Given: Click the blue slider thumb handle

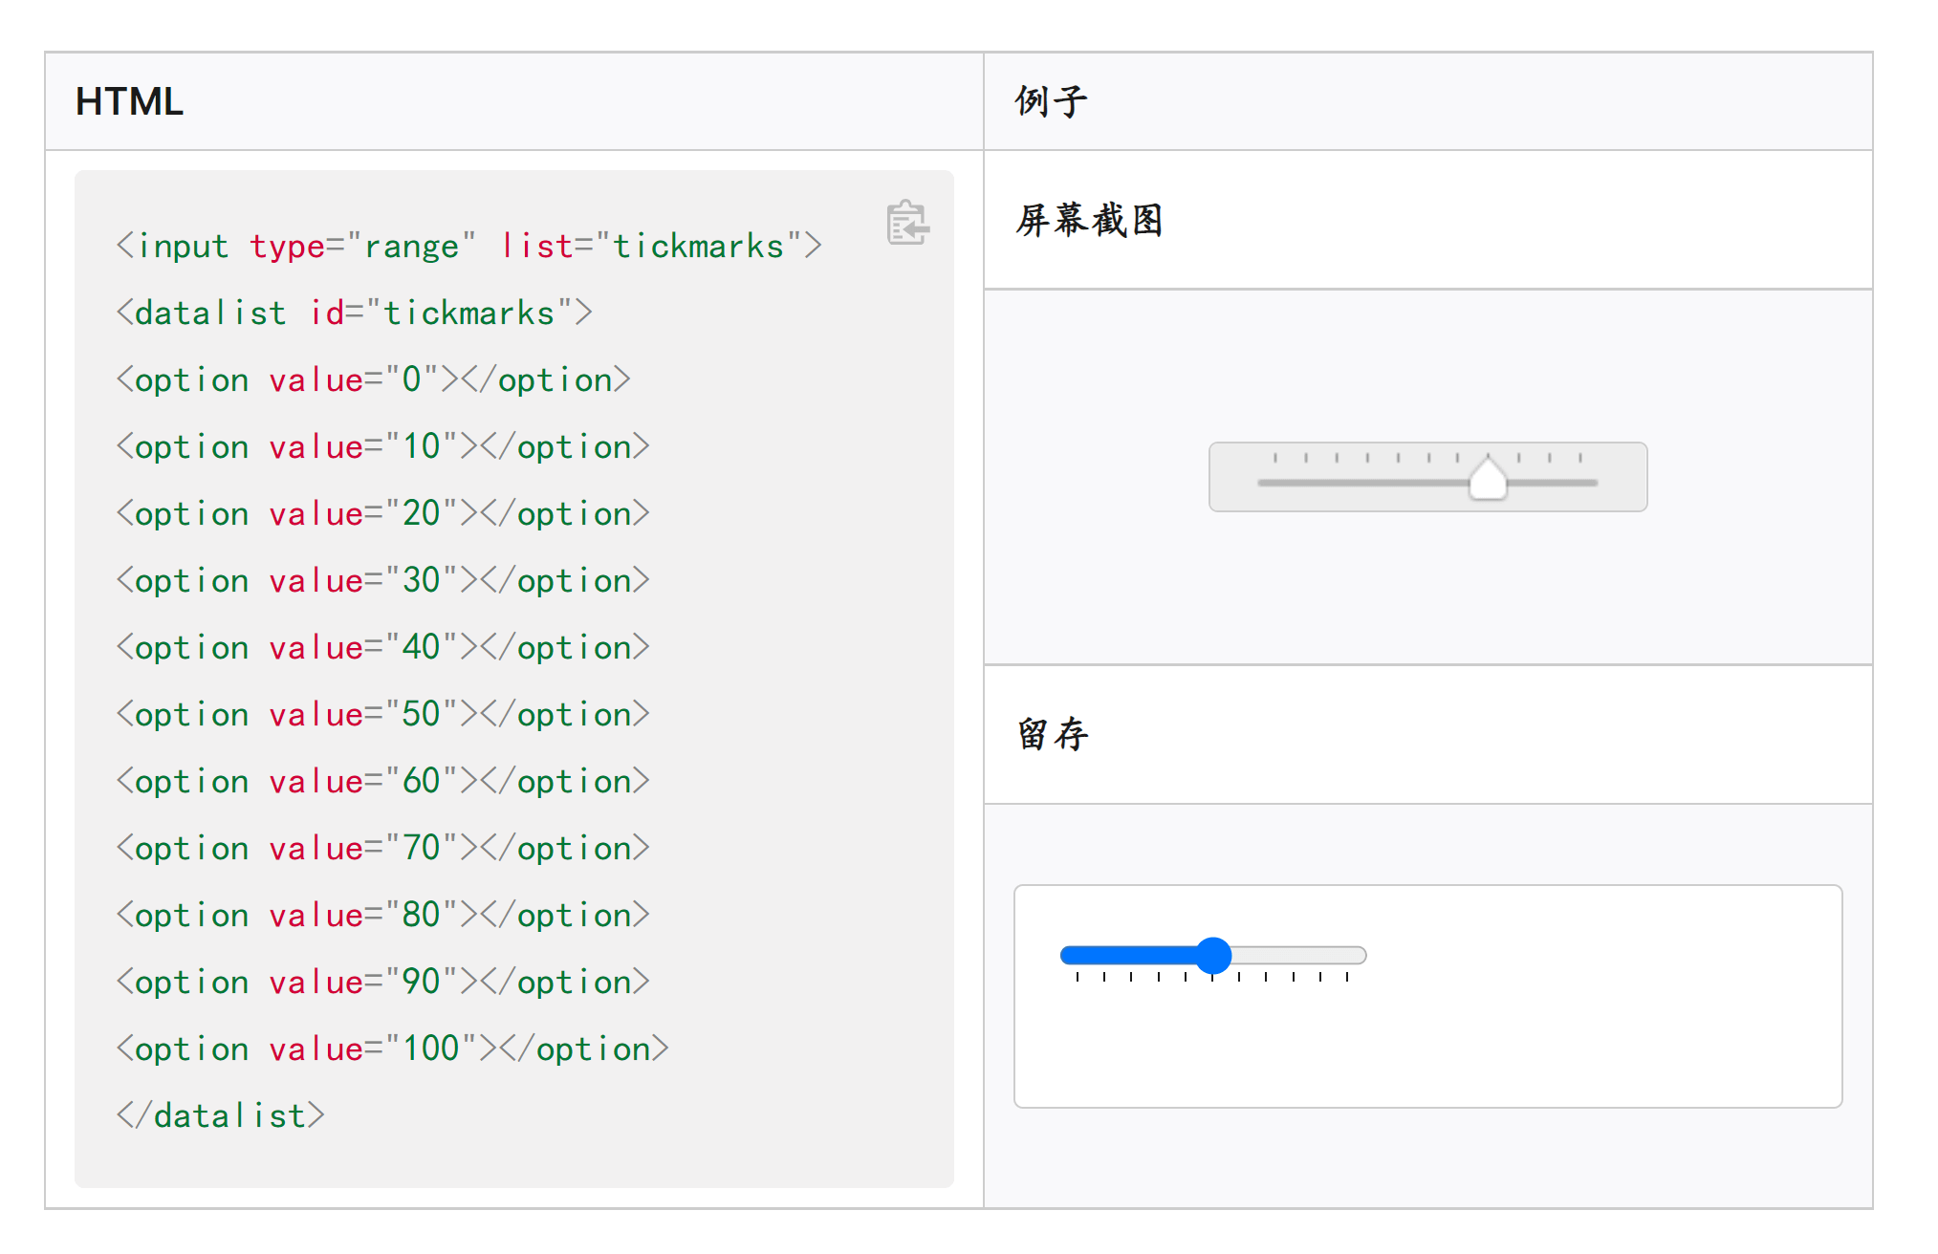Looking at the screenshot, I should 1213,955.
